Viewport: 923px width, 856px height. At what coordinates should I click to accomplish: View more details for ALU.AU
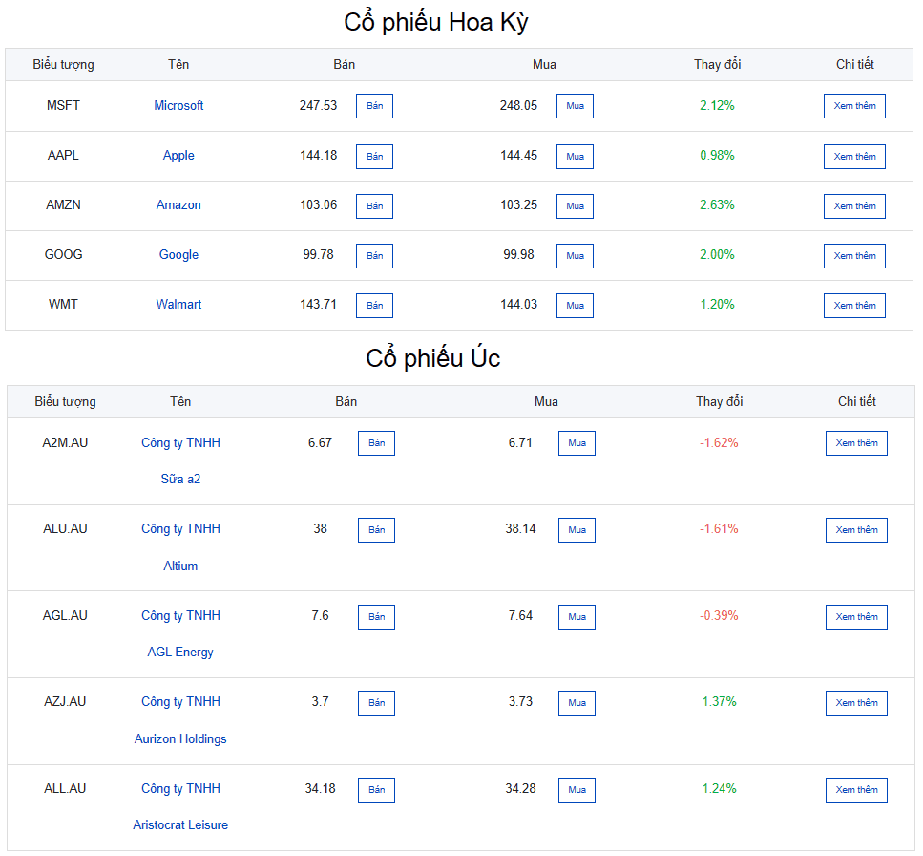coord(856,530)
